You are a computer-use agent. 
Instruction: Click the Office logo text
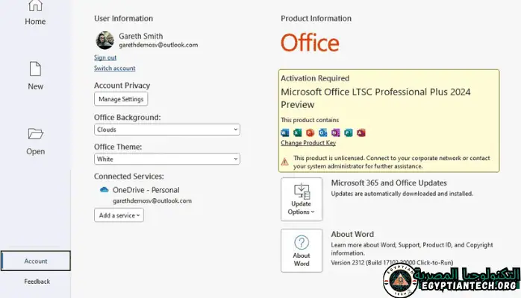point(310,42)
